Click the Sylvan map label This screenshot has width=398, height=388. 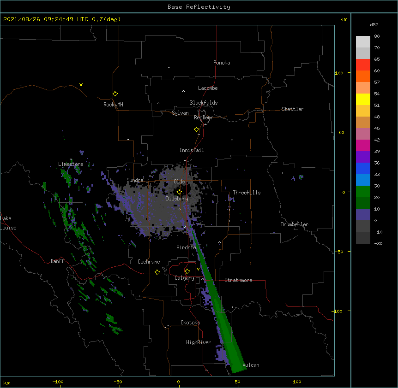tap(180, 113)
